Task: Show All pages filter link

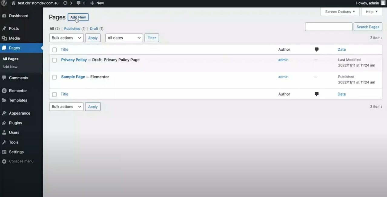Action: 52,28
